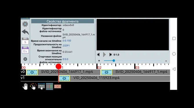
Task: Zoom in the timeline with plus
Action: pos(99,61)
